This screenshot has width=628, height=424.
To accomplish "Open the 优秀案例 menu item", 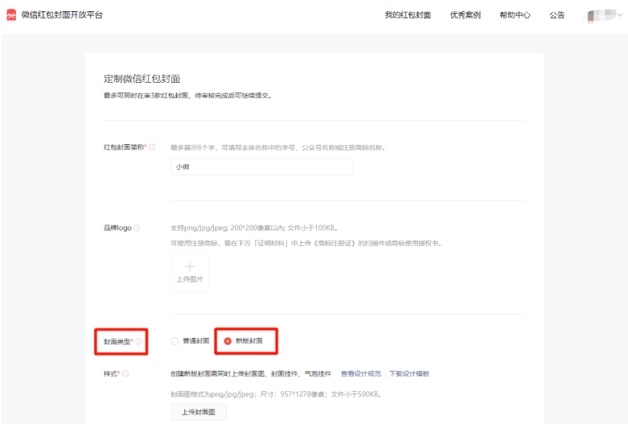I will [465, 15].
